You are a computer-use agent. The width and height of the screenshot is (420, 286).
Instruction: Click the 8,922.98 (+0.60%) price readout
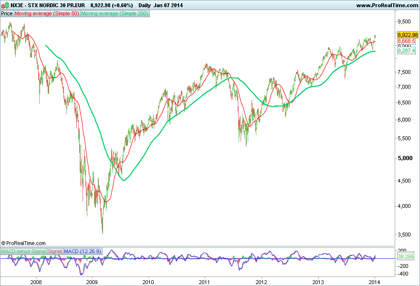111,5
